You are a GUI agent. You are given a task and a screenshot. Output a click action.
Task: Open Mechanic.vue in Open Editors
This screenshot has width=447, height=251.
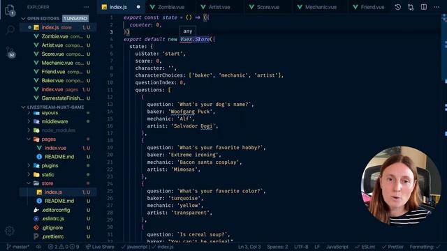58,63
